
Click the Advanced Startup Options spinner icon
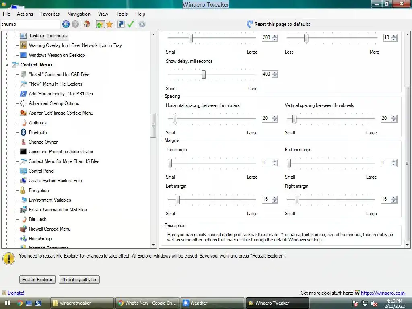point(23,103)
